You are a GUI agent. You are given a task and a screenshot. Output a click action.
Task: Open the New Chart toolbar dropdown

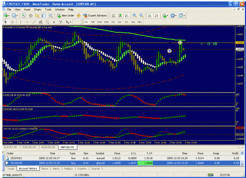(6, 15)
